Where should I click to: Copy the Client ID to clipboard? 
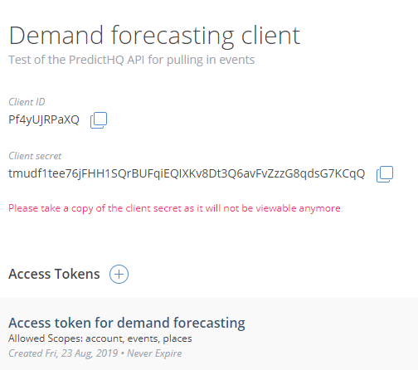[99, 120]
